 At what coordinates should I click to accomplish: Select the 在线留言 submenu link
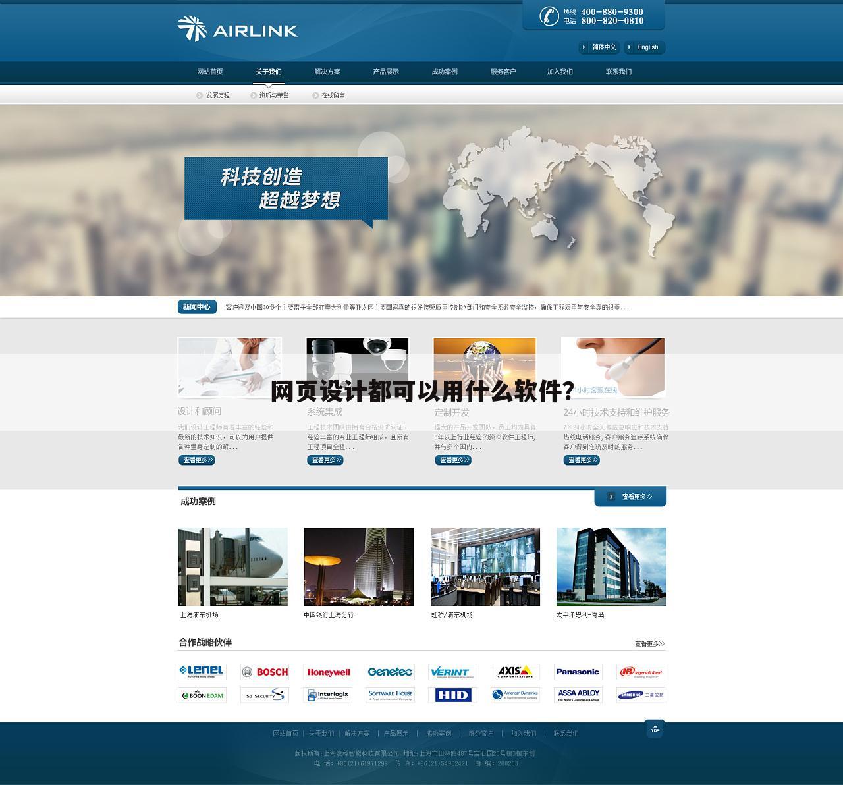[x=329, y=95]
